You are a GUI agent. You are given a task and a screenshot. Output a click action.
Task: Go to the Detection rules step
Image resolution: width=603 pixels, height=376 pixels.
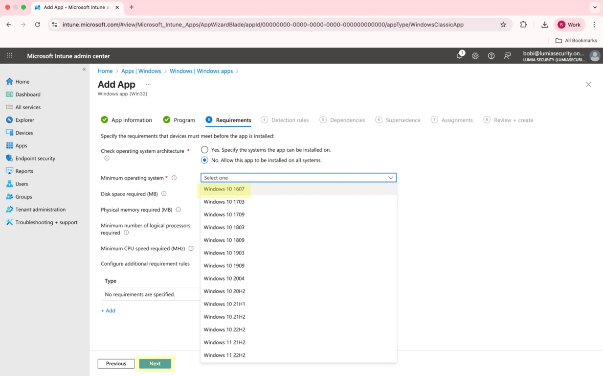click(x=285, y=120)
